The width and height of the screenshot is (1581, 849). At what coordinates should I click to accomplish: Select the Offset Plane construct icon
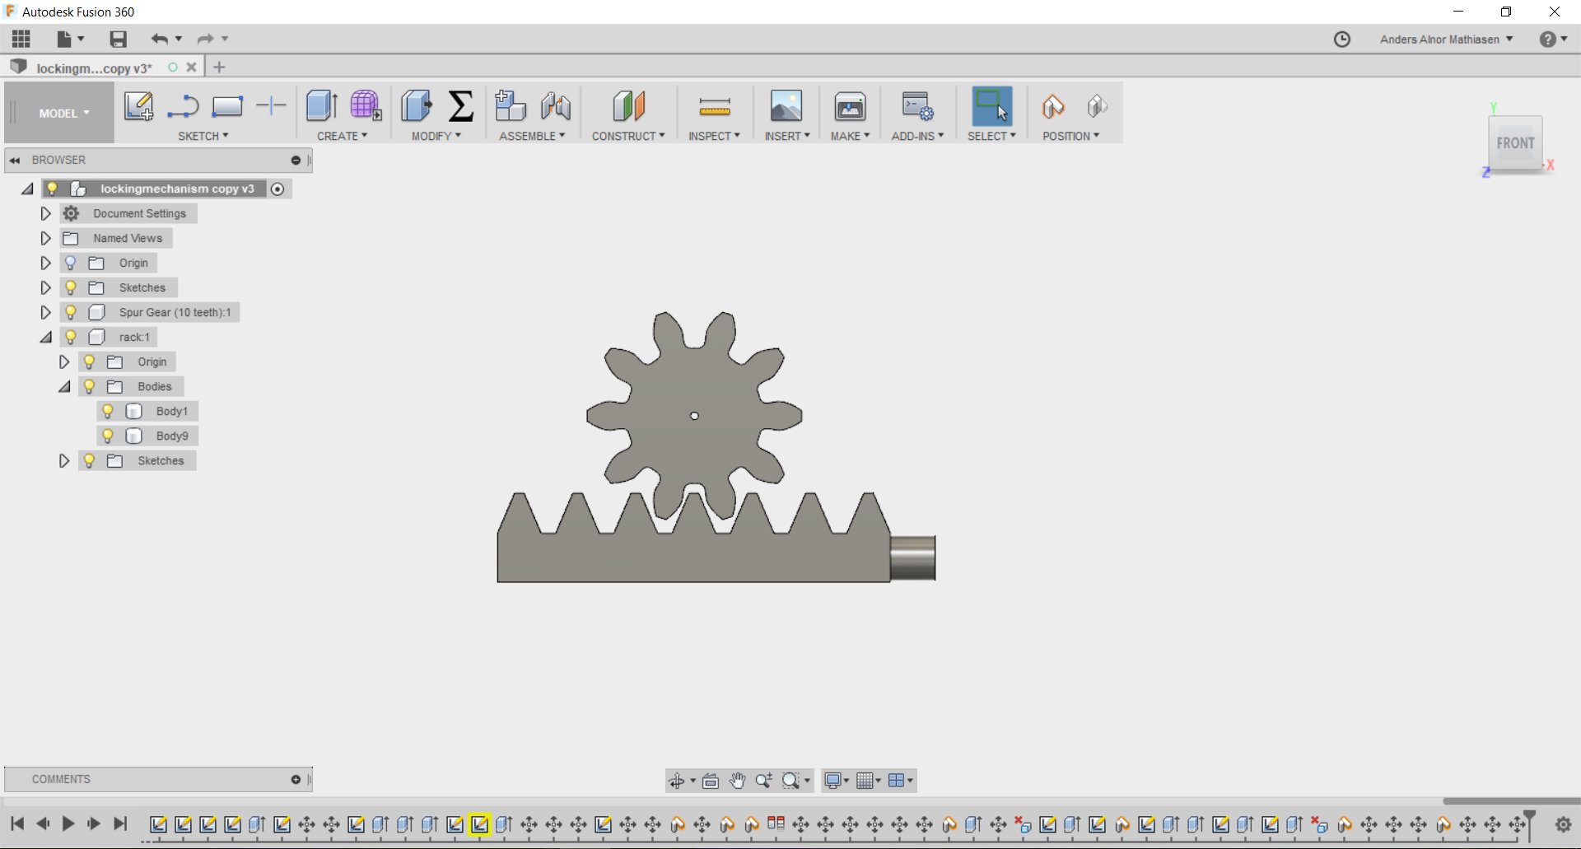(629, 106)
